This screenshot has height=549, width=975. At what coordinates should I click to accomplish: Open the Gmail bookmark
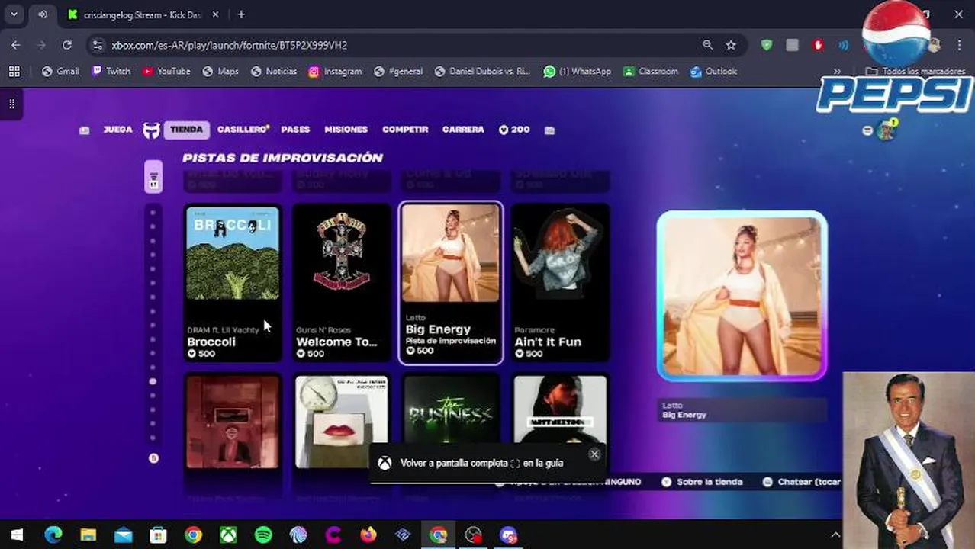pos(60,71)
